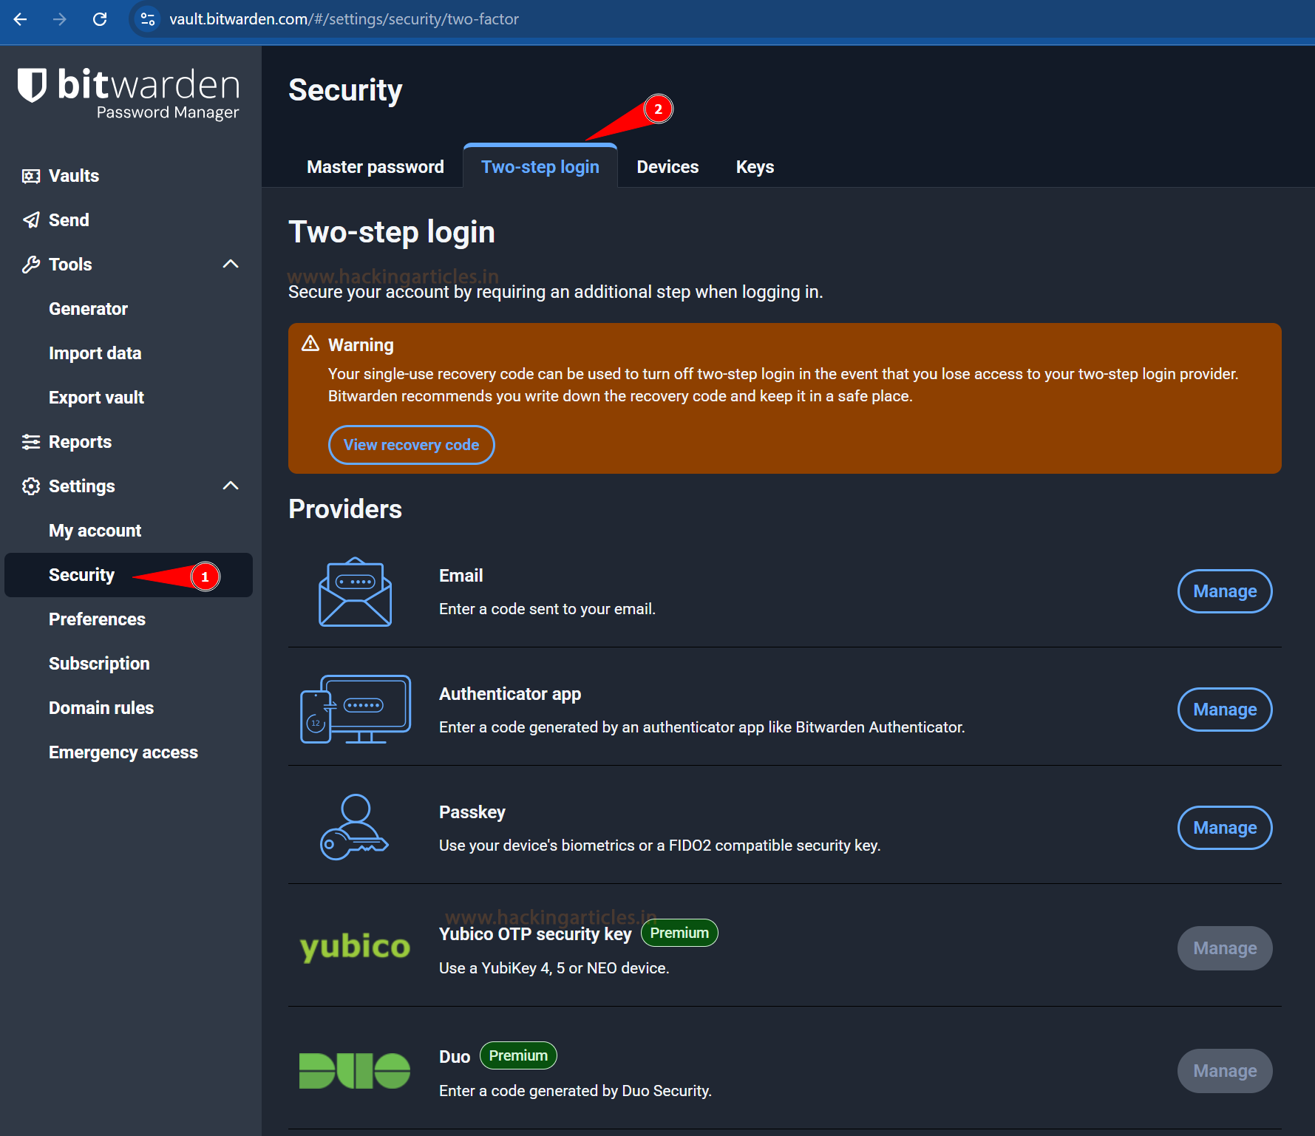Screen dimensions: 1315x1136
Task: Click the Settings gear icon
Action: pyautogui.click(x=31, y=486)
